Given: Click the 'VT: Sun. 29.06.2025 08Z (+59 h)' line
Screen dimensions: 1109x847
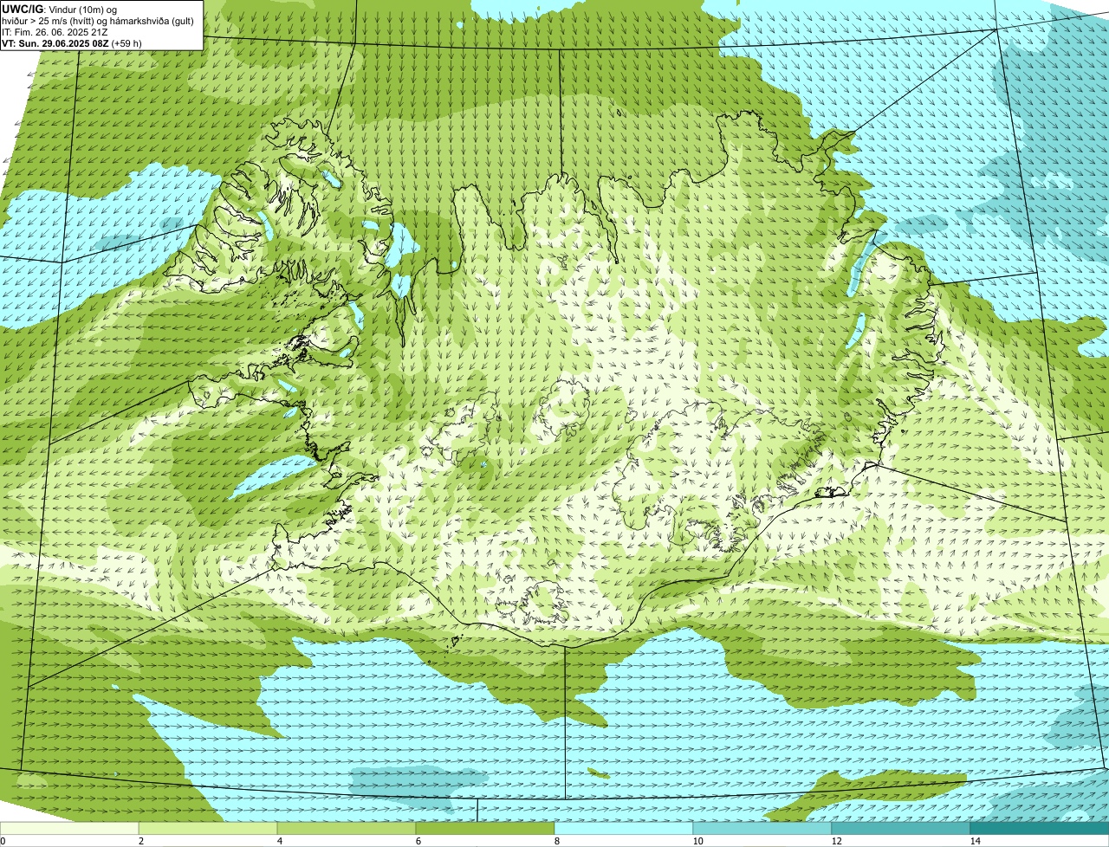Looking at the screenshot, I should 72,42.
